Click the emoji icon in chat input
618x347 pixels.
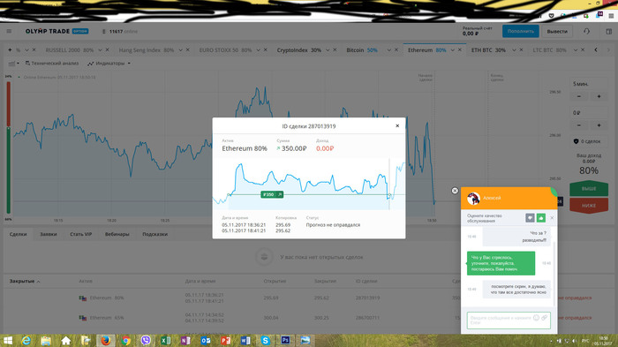coord(536,318)
